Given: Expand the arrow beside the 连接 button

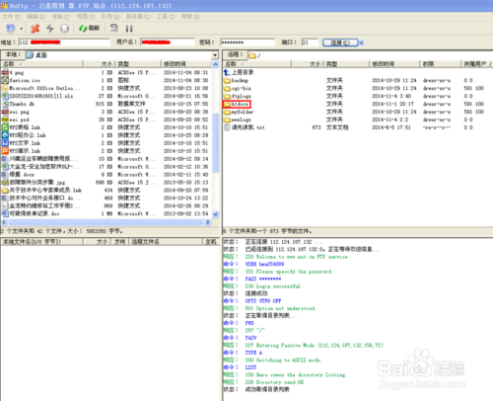Looking at the screenshot, I should 361,42.
